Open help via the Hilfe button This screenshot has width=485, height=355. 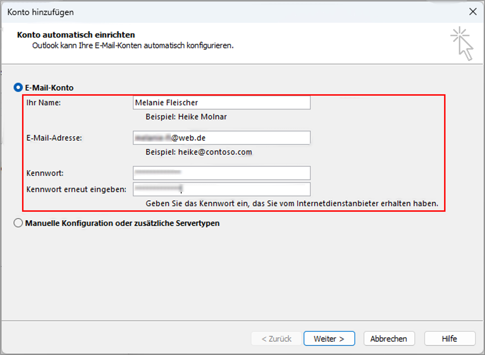(x=449, y=339)
